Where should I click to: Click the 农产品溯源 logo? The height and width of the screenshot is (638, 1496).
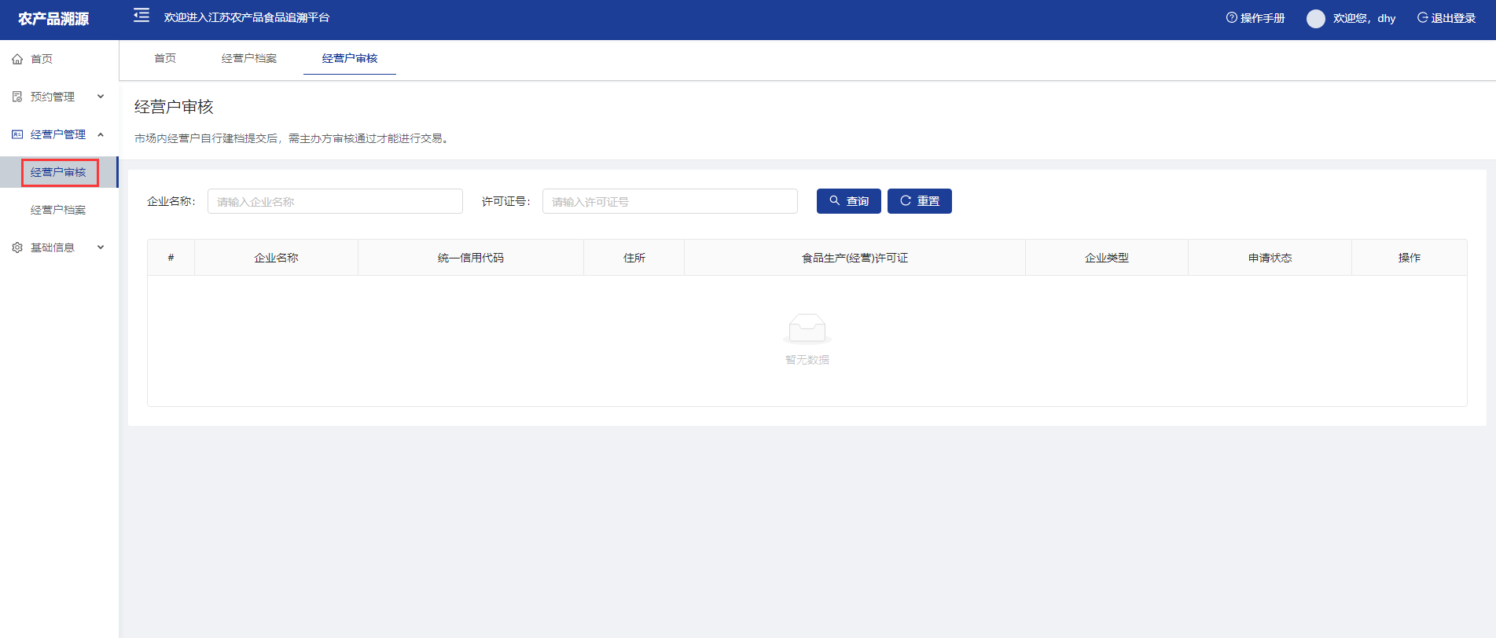coord(53,19)
